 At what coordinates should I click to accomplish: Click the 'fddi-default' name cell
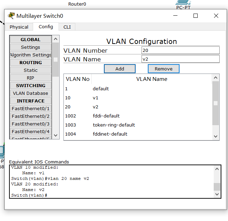[106, 116]
